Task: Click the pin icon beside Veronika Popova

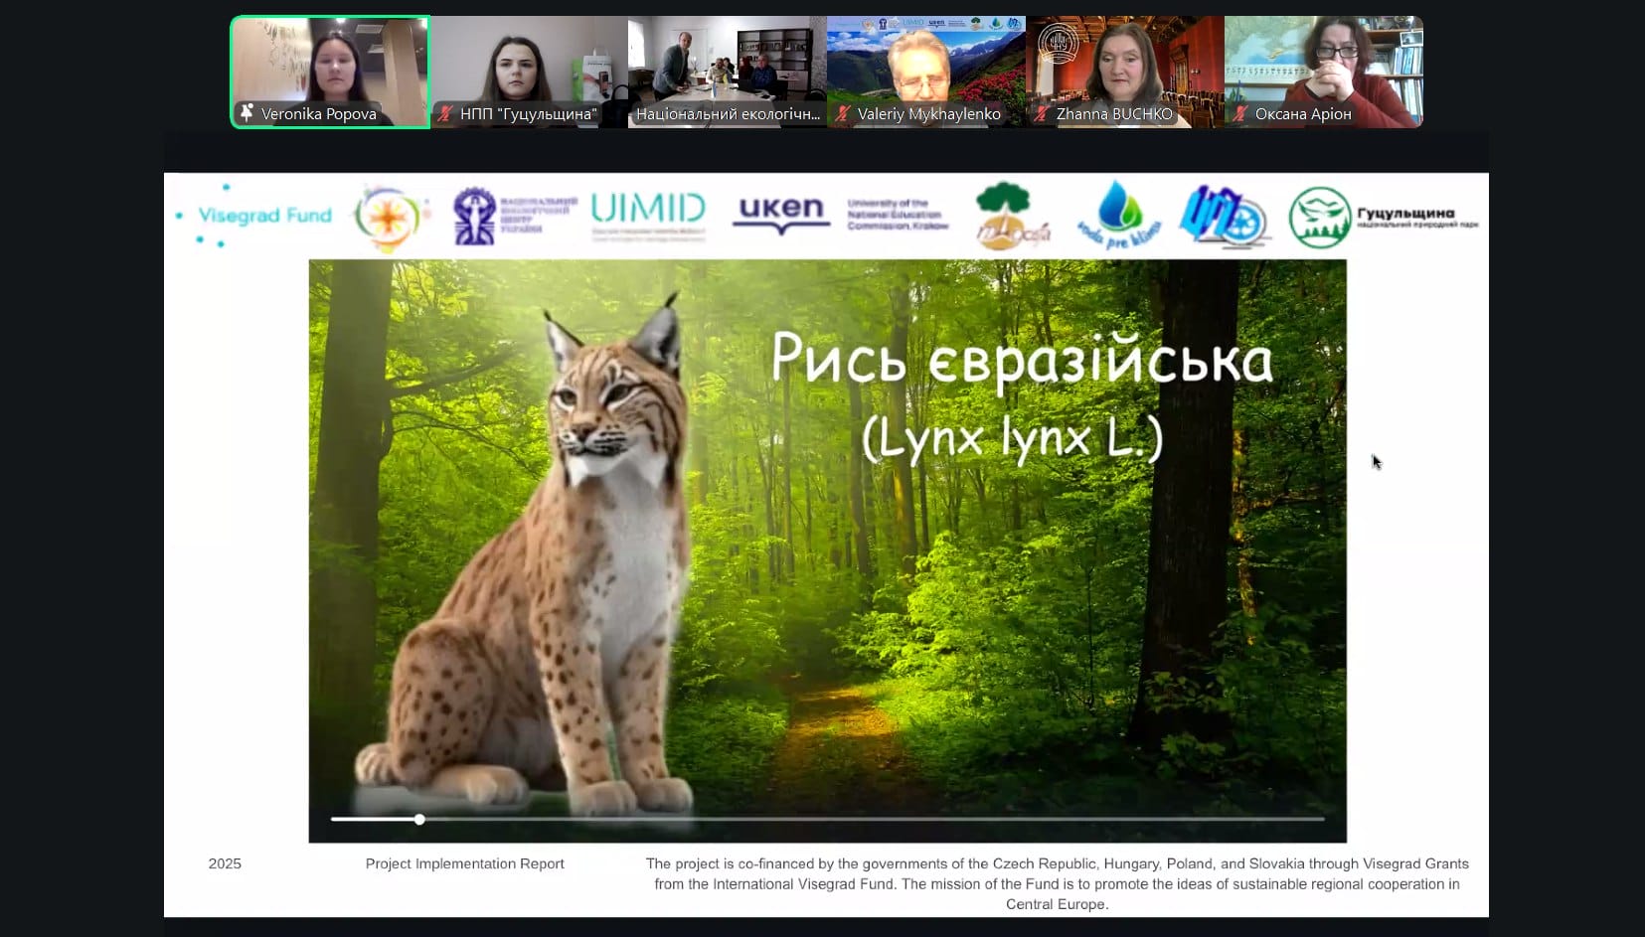Action: pos(247,113)
